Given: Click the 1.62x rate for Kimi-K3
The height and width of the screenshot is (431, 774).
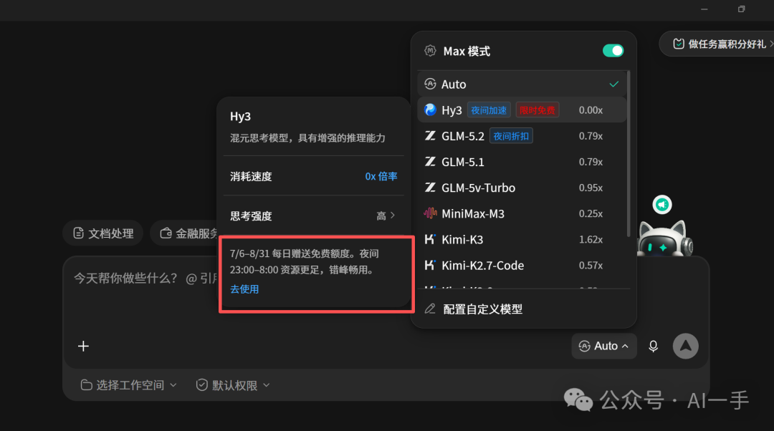Looking at the screenshot, I should click(x=591, y=240).
